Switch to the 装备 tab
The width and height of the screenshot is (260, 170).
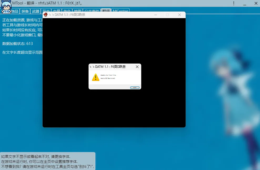click(25, 11)
